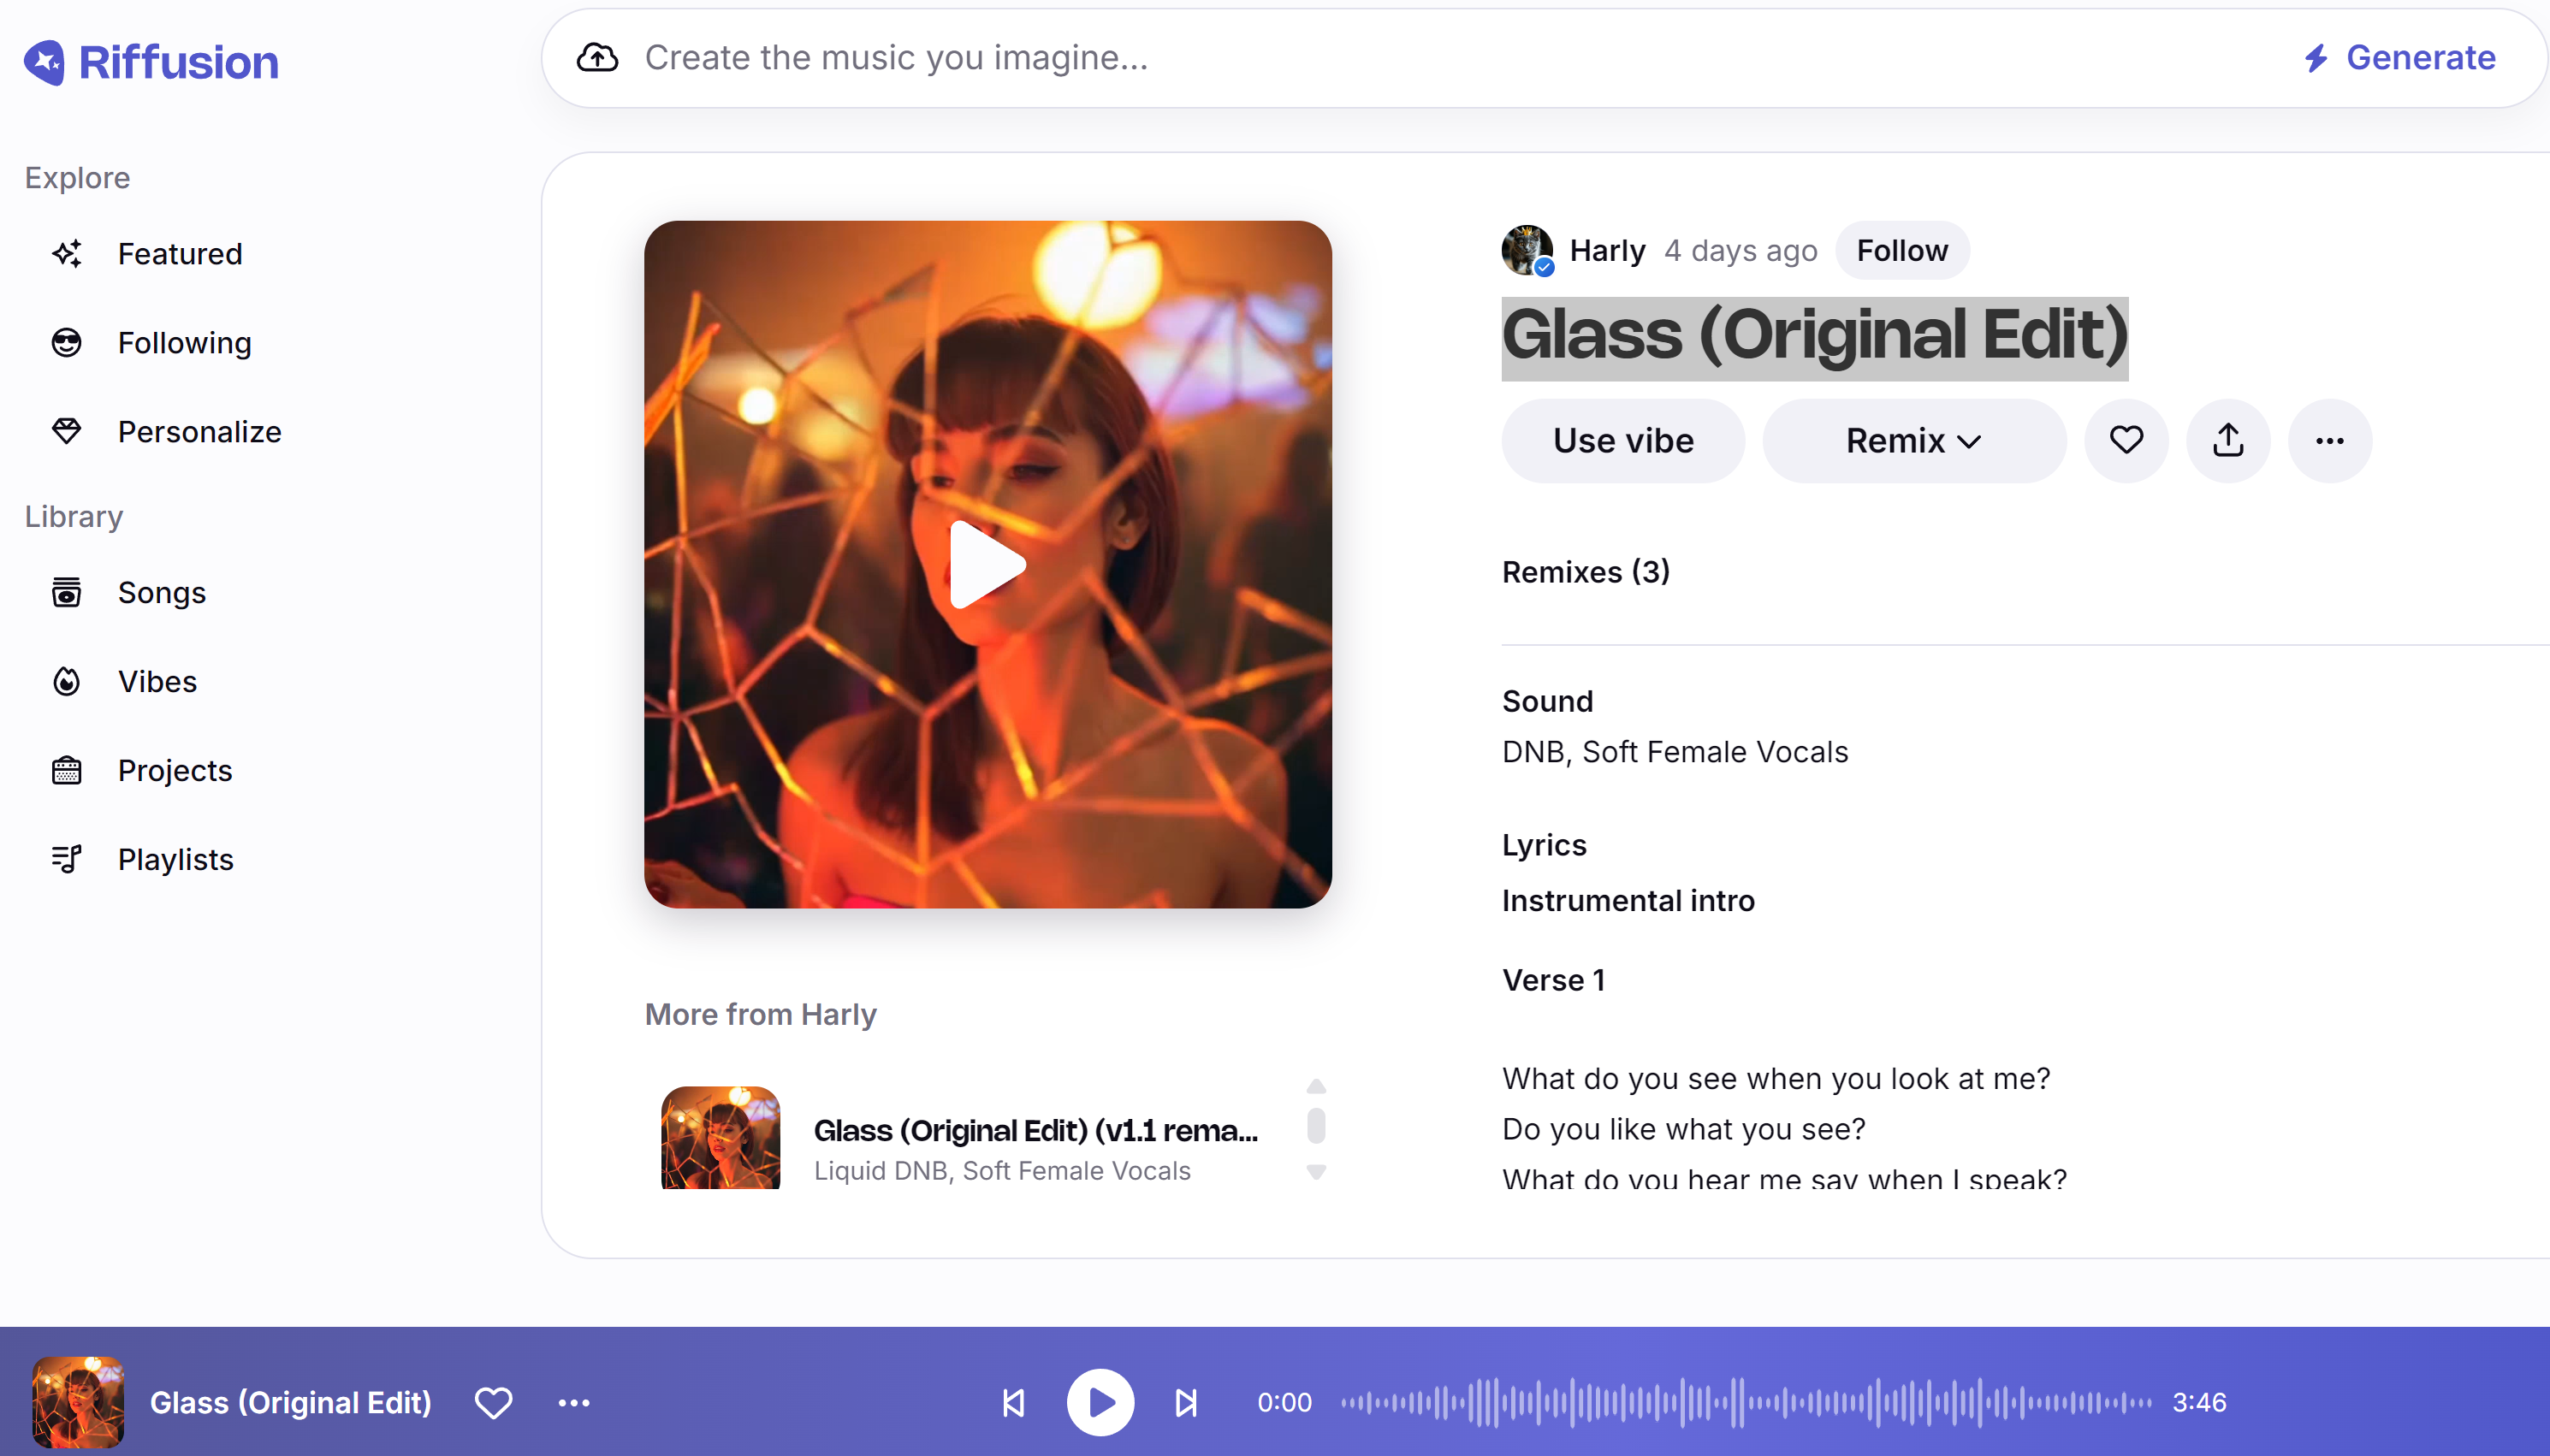Open the Glass (Original Edit) (v1.1 rema... title
Screen dimensions: 2550x1456
(1036, 1130)
